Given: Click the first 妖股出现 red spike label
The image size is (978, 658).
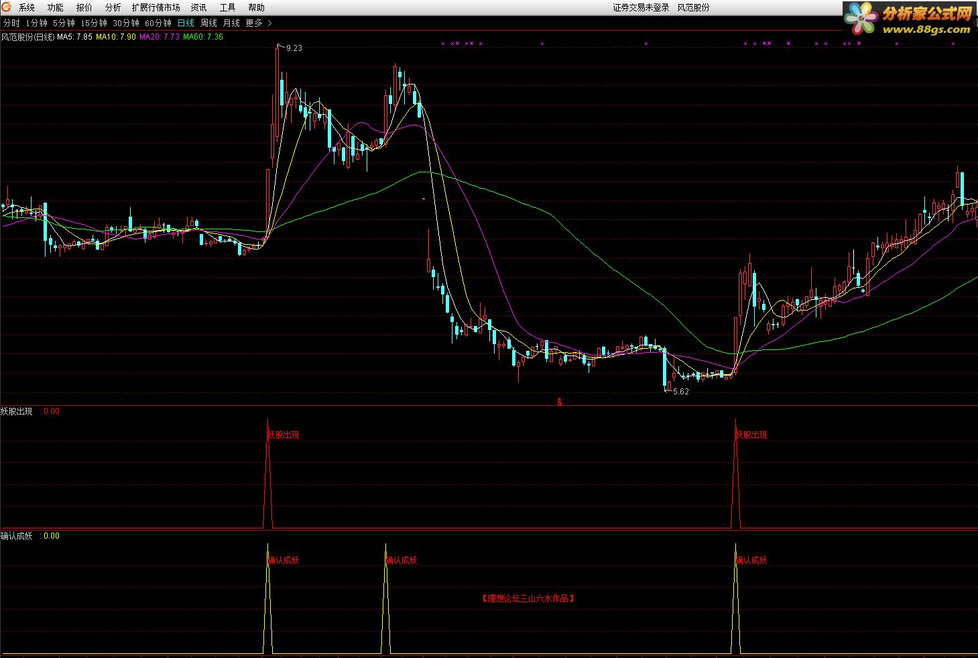Looking at the screenshot, I should (x=284, y=435).
